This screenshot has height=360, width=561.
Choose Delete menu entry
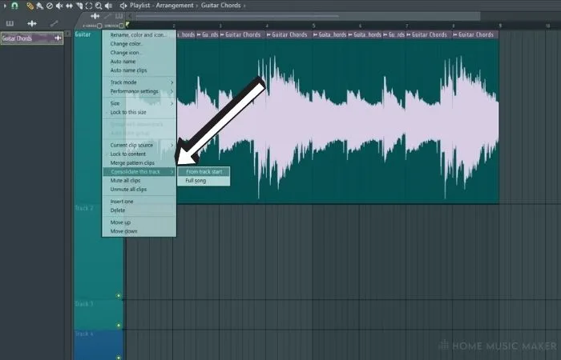click(x=138, y=210)
